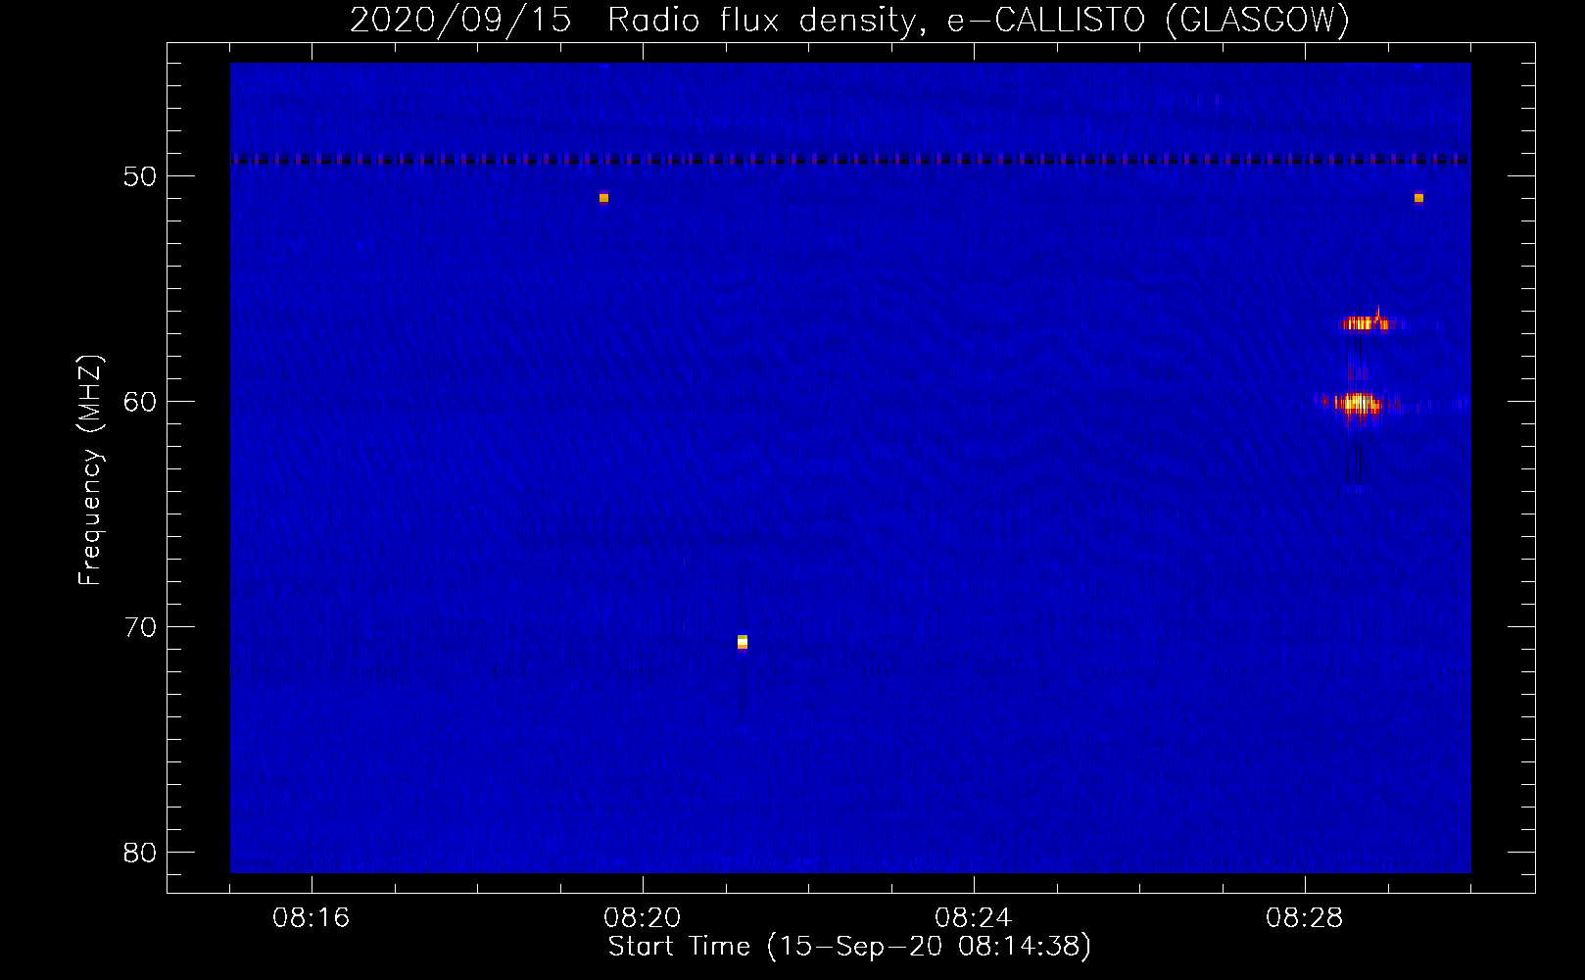Click the 'Start Time (15-Sep-20 08:14:38)' label
This screenshot has height=980, width=1585.
(849, 947)
